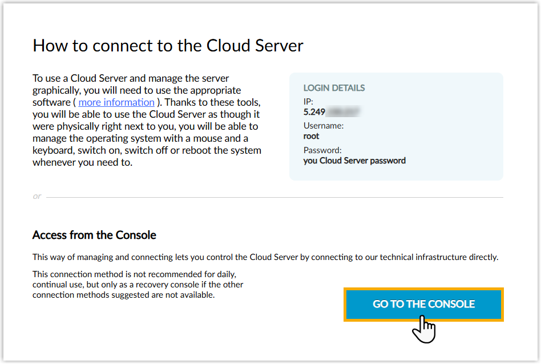Click the "IP:" field label
541x364 pixels.
click(x=309, y=101)
